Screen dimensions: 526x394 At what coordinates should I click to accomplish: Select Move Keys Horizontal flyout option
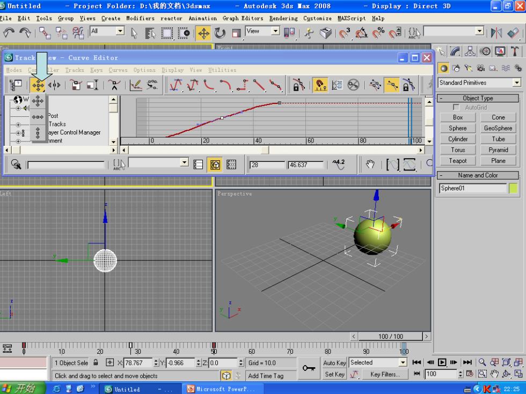(38, 117)
